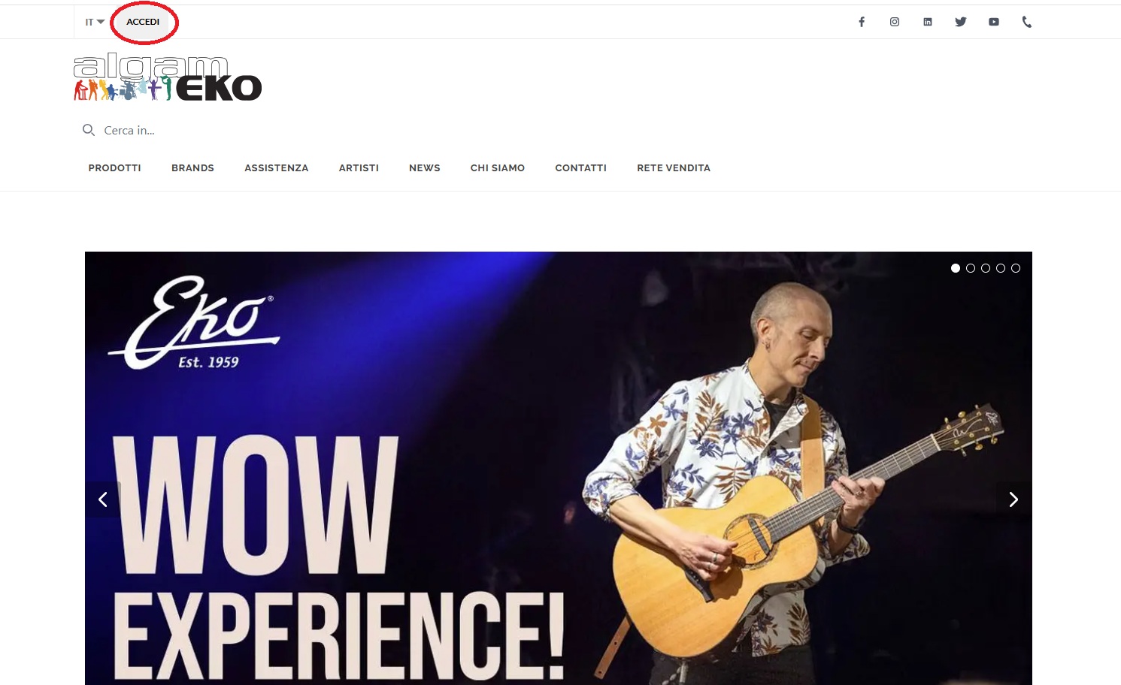1121x685 pixels.
Task: Follow the RETE VENDITA link
Action: tap(674, 168)
